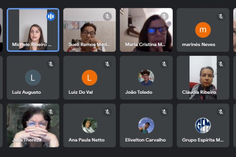236x157 pixels.
Task: Click Sueli Ramos Med's muted microphone icon
Action: [x=107, y=16]
